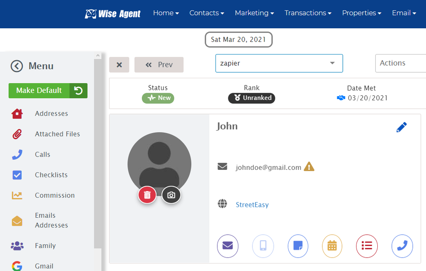
Task: Click the Make Default button
Action: click(39, 90)
